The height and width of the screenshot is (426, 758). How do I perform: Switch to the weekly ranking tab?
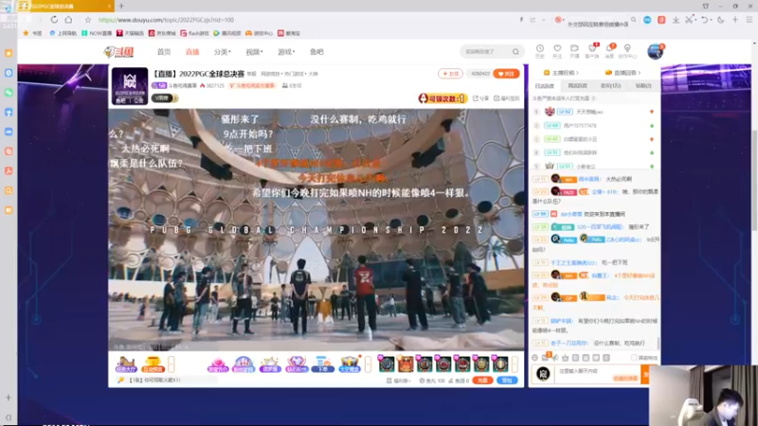pos(577,85)
